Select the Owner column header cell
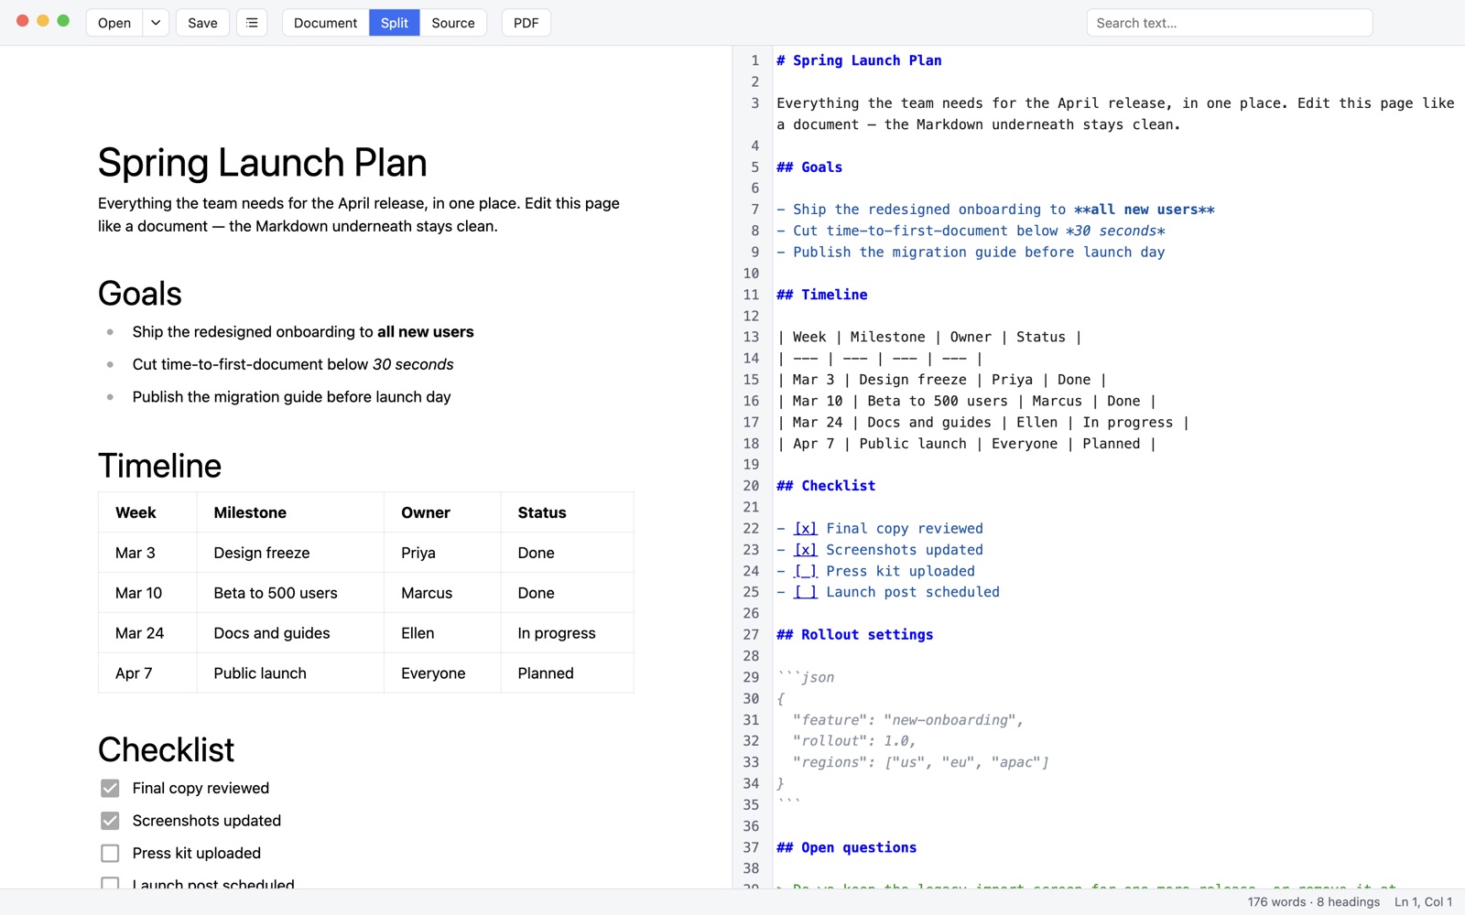This screenshot has height=915, width=1465. coord(442,512)
